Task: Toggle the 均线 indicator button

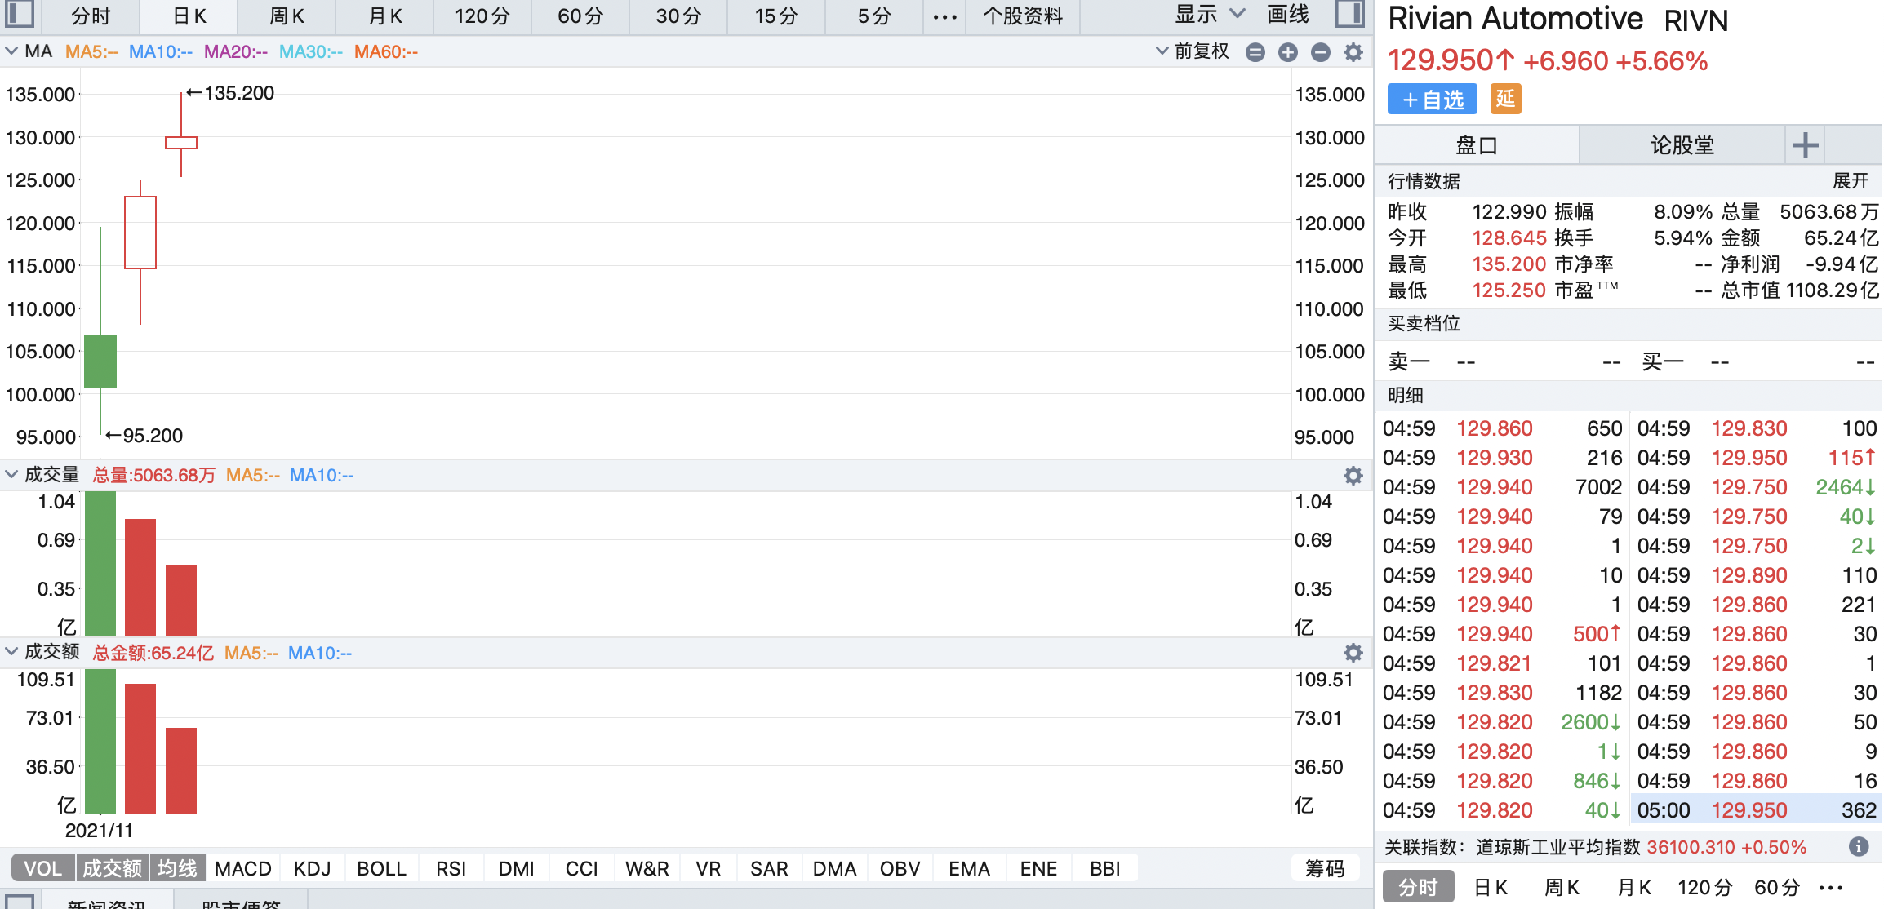Action: click(x=177, y=868)
